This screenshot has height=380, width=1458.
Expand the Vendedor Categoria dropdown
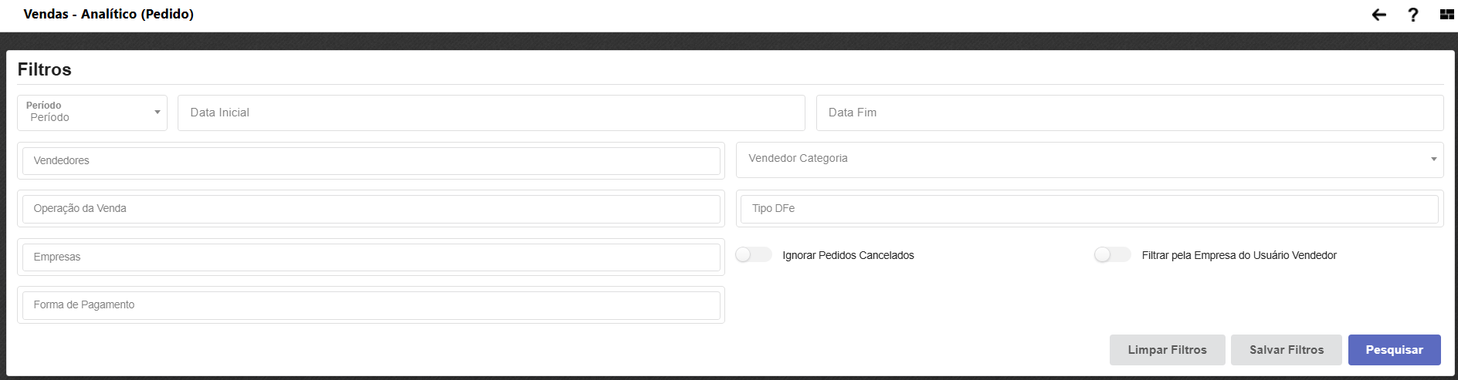(1089, 159)
